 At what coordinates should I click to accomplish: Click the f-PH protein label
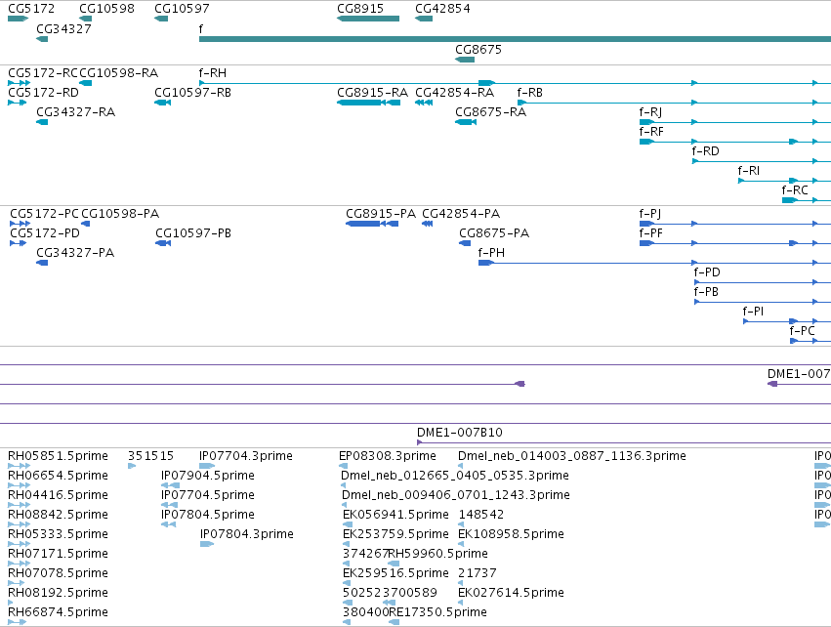pyautogui.click(x=491, y=253)
